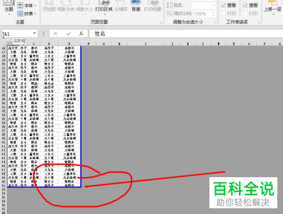The height and width of the screenshot is (214, 283).
Task: Open the 主题 button dropdown arrow
Action: (x=8, y=15)
